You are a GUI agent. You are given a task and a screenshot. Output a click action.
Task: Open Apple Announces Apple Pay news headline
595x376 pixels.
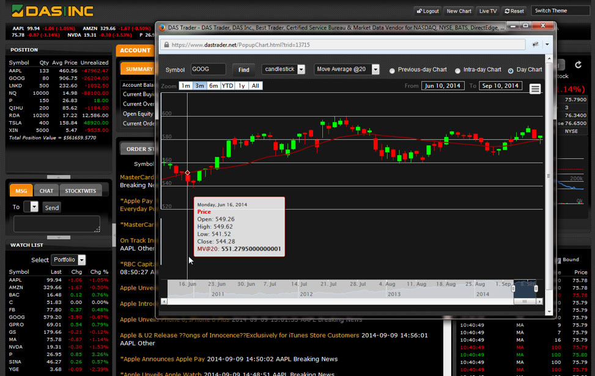click(x=163, y=359)
